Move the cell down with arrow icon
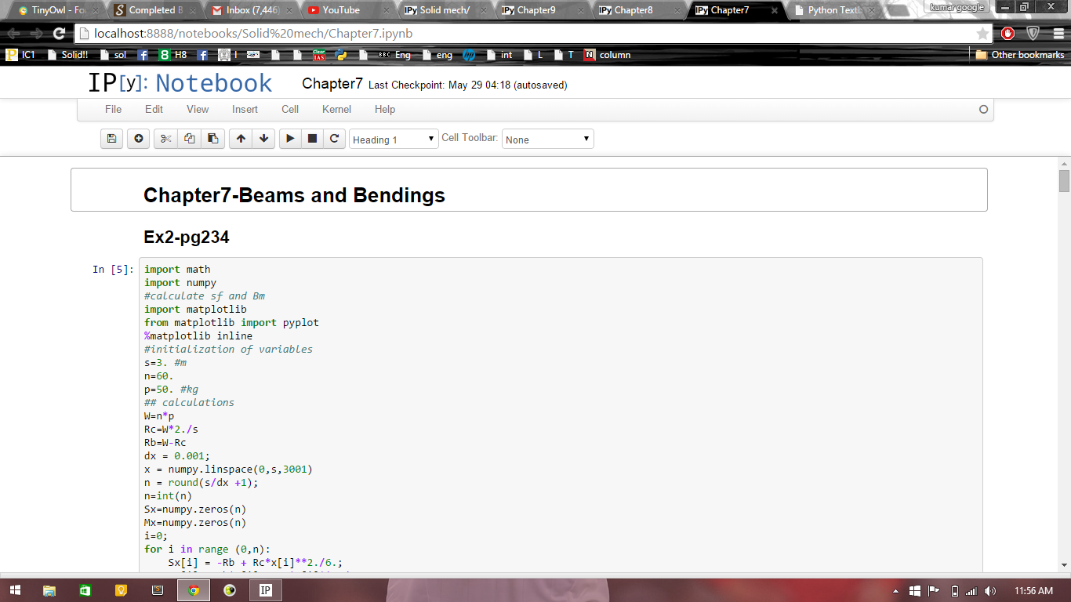Screen dimensions: 1071x602 pos(264,139)
